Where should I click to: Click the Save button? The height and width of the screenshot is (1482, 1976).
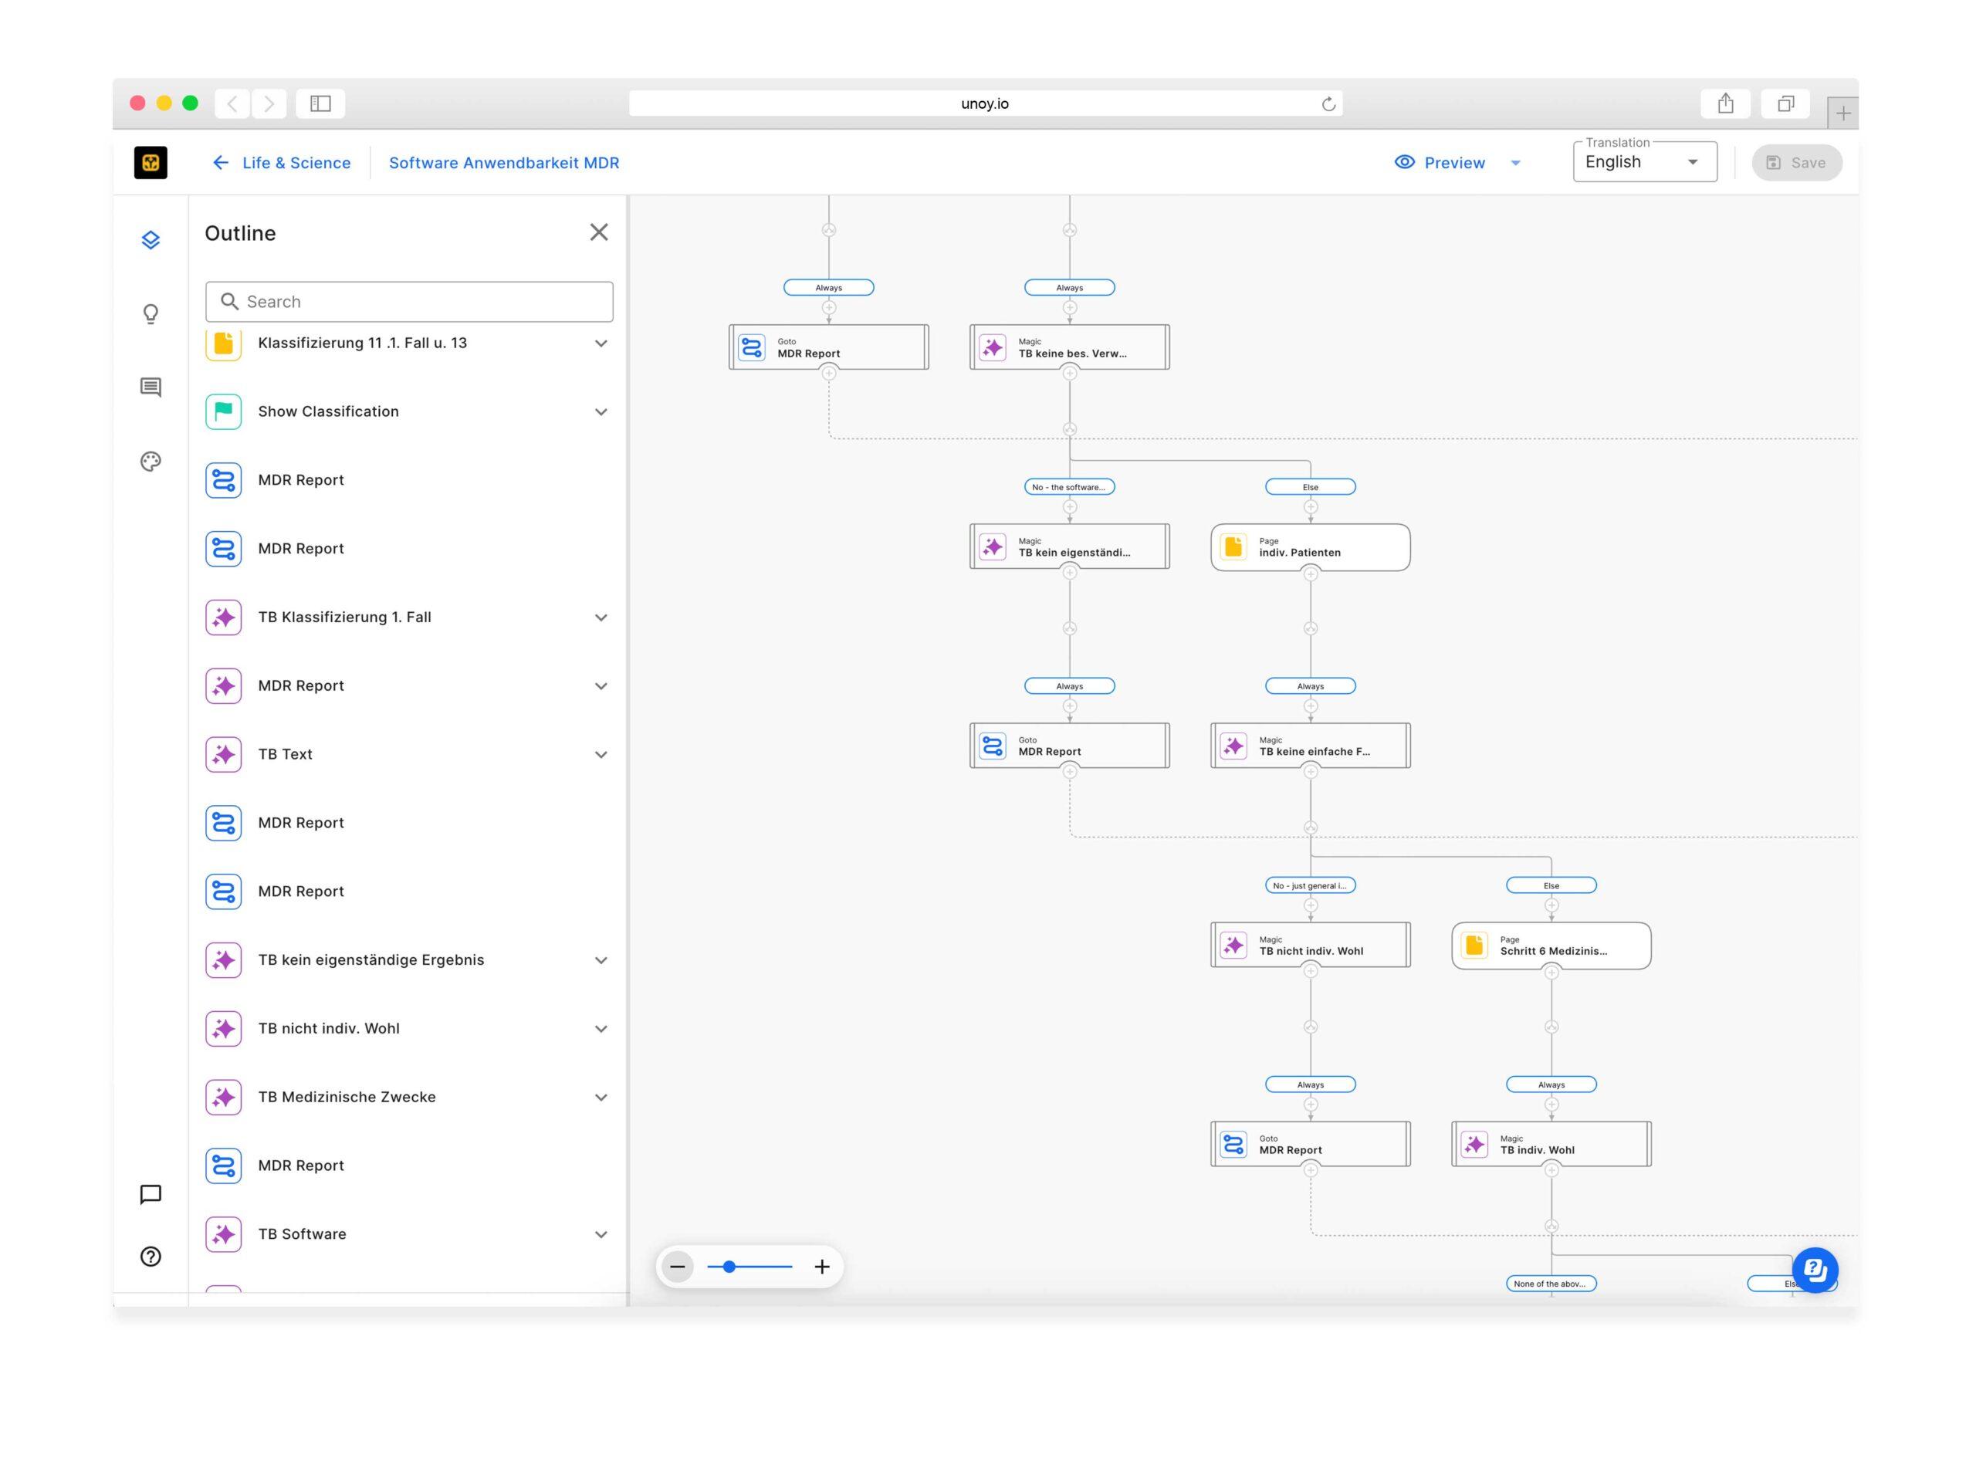click(1796, 163)
